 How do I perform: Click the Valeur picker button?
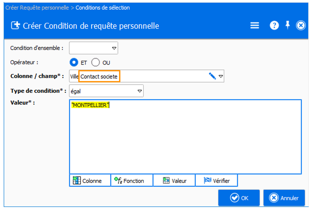174,181
